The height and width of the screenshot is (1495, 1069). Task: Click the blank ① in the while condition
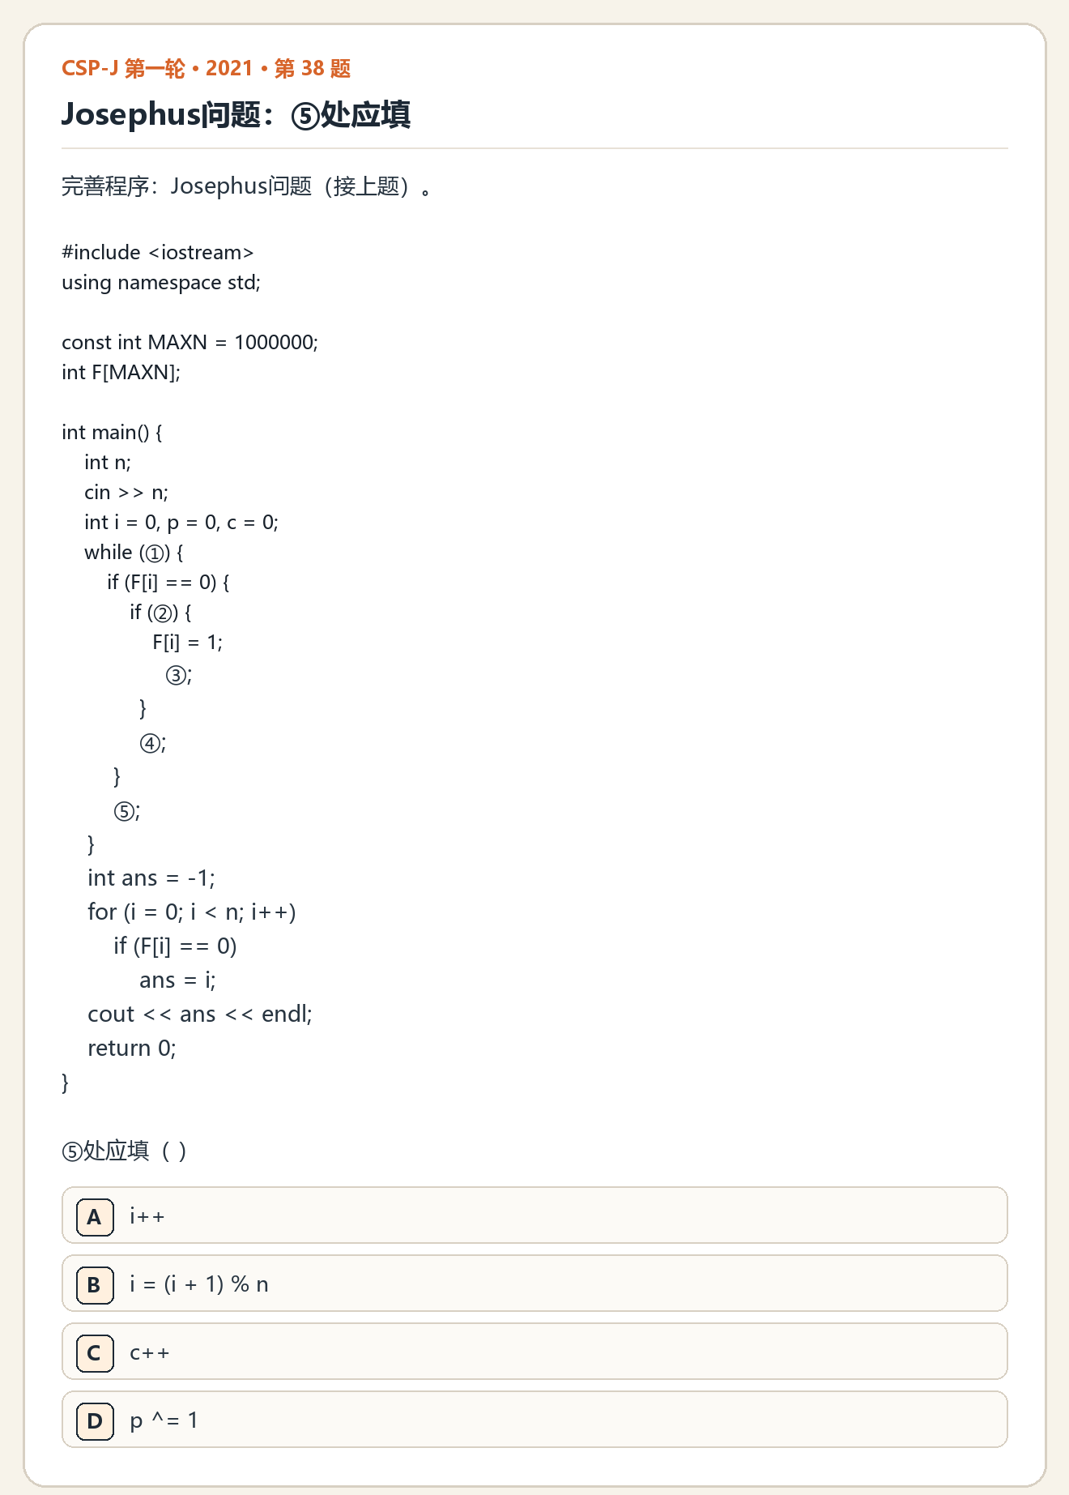pos(155,553)
